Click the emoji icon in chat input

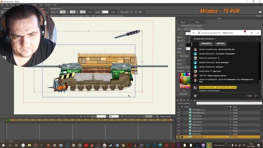195,96
